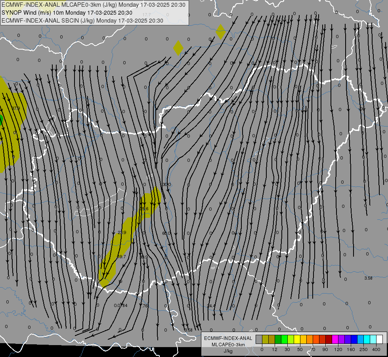The image size is (388, 357).
Task: Click the J/kg unit label in the legend
Action: 228,351
